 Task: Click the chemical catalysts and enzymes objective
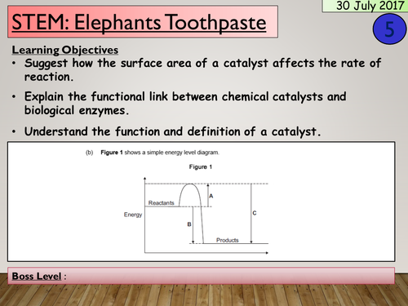pos(185,104)
